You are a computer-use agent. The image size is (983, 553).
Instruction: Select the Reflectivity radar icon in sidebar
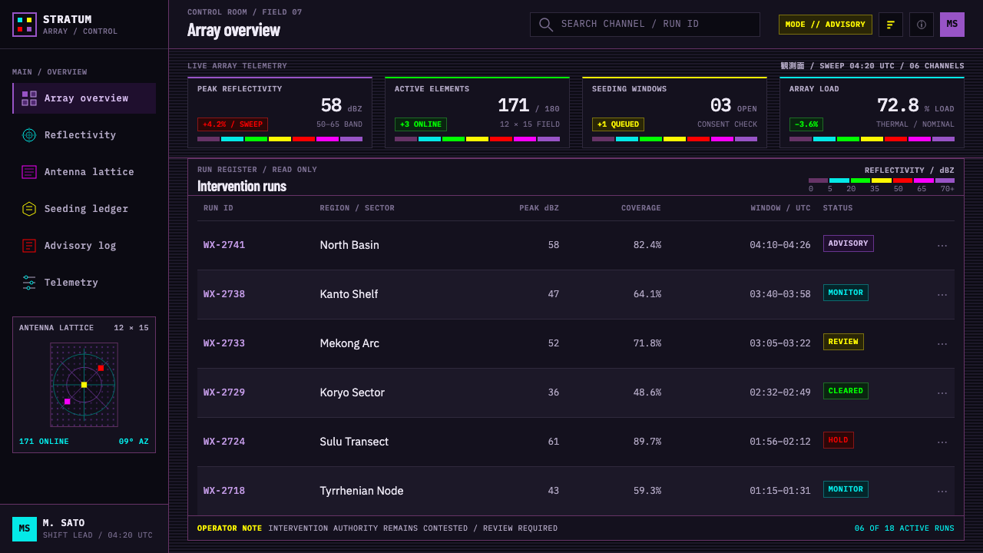tap(29, 135)
